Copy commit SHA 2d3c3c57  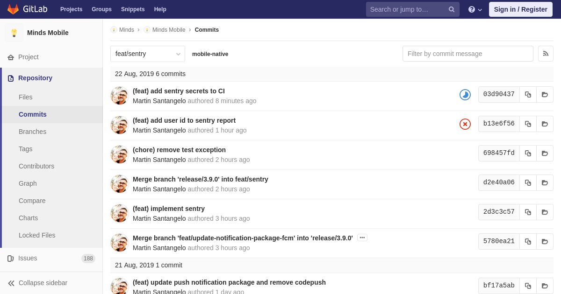point(528,212)
